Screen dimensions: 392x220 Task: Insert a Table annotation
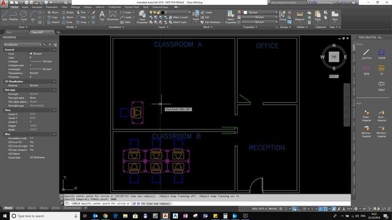126,22
